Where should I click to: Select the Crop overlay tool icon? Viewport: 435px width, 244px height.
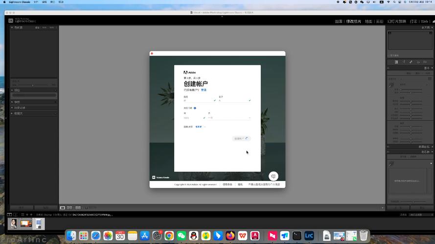403,62
